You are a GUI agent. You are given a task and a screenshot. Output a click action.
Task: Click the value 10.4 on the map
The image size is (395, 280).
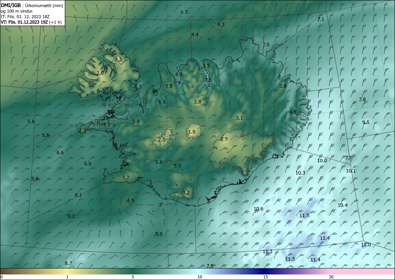click(342, 205)
